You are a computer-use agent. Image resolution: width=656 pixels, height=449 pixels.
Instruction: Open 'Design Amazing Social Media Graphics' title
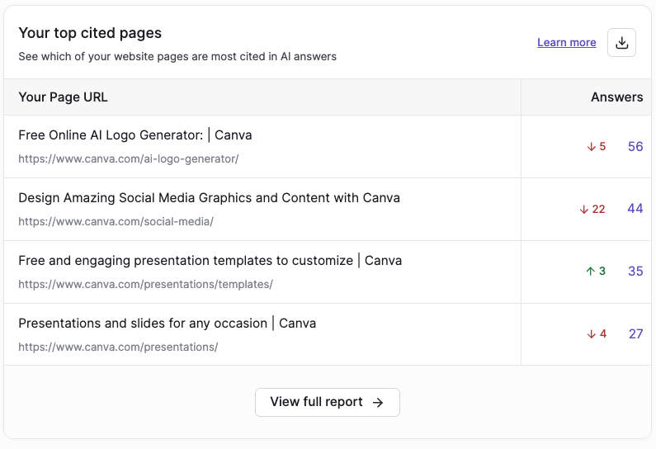[210, 198]
